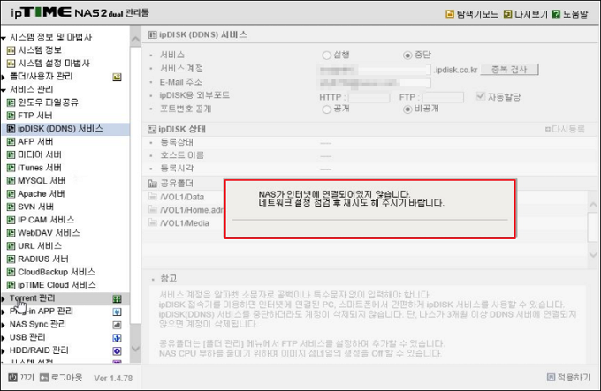This screenshot has width=601, height=391.
Task: Open ipTIME Cloud 서비스 menu item
Action: tap(57, 285)
